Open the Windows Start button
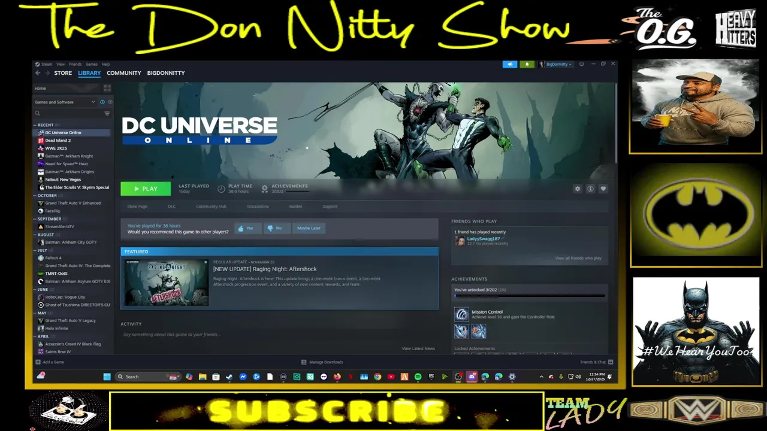 tap(107, 377)
